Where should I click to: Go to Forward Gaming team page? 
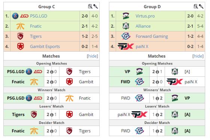pos(152,36)
